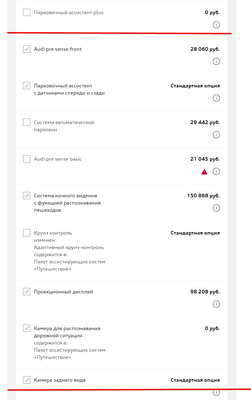Uncheck Камера заднего вида checkbox
251x400 pixels.
coord(27,380)
